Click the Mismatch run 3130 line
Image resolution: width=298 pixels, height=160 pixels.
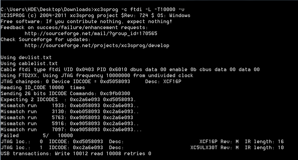(x=70, y=112)
